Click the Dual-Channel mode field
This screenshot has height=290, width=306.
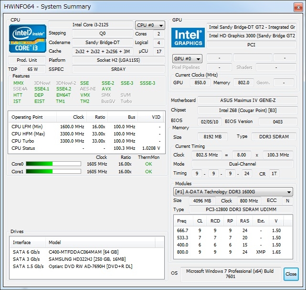[x=243, y=164]
